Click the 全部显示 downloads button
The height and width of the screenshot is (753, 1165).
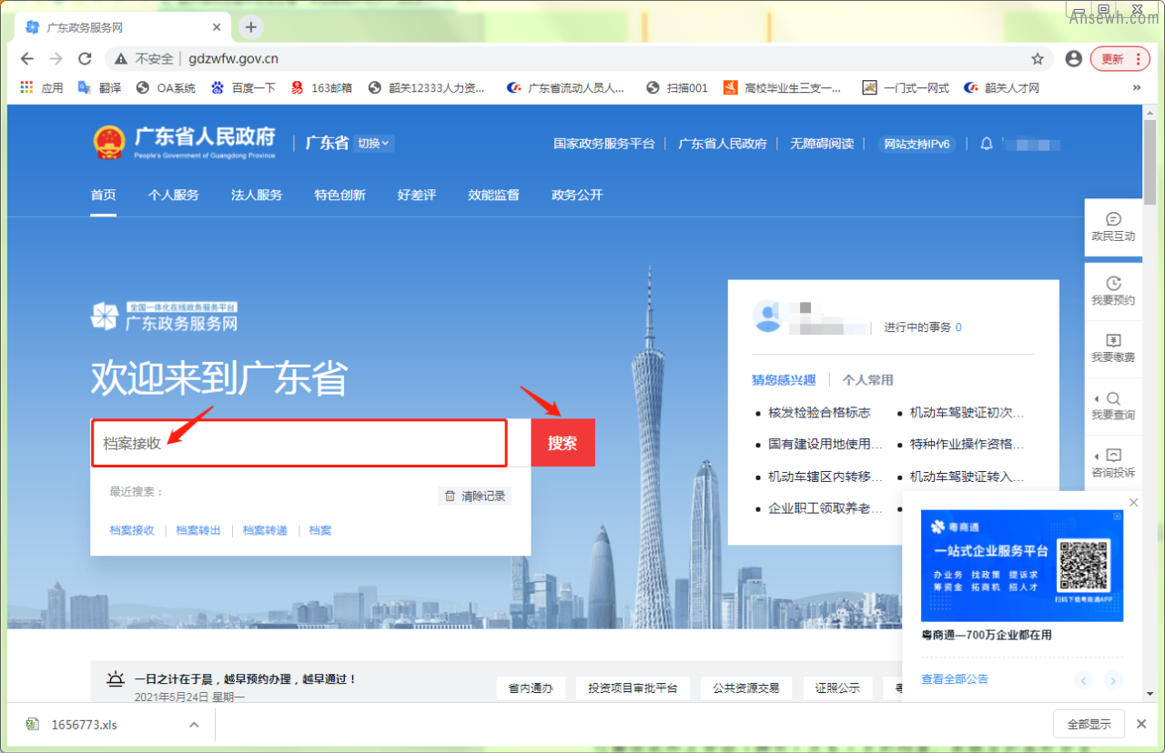point(1089,725)
